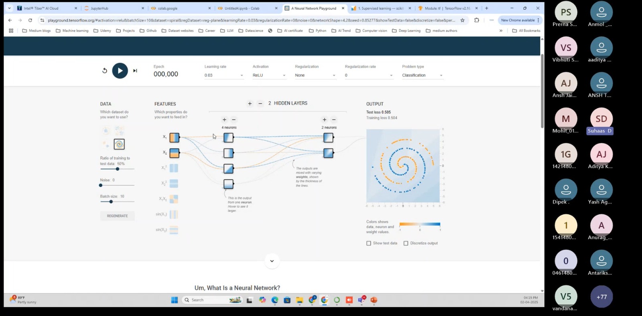Add a hidden layer with plus icon
The height and width of the screenshot is (316, 642).
pyautogui.click(x=250, y=104)
